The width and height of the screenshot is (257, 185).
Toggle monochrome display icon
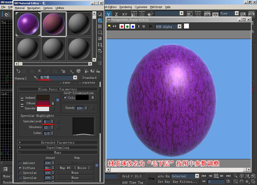pyautogui.click(x=144, y=26)
